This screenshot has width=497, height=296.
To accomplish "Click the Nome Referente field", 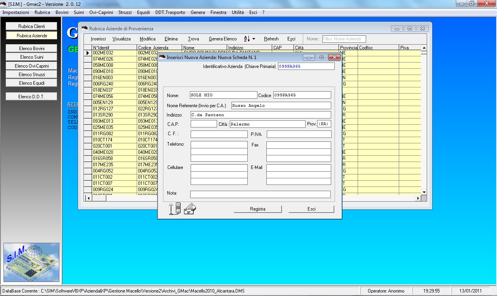I will coord(281,106).
